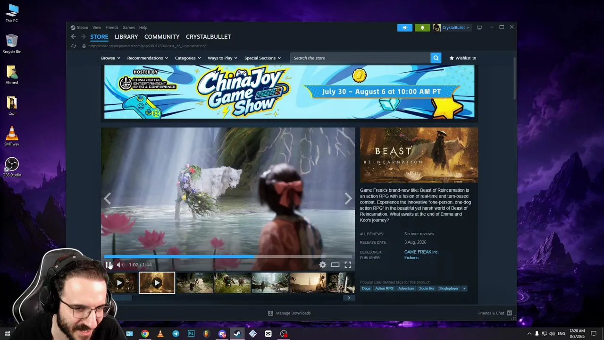604x340 pixels.
Task: Click the Singleplayer tag
Action: click(x=449, y=289)
